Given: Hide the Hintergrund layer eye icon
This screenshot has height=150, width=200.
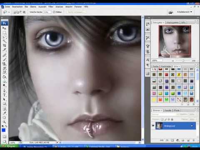Looking at the screenshot, I should tap(153, 126).
